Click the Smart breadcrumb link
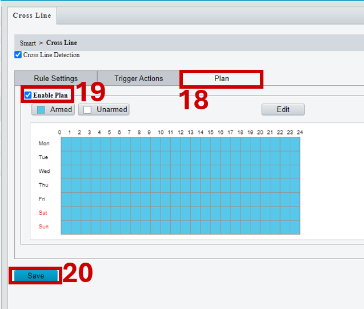The width and height of the screenshot is (364, 309). (x=28, y=43)
